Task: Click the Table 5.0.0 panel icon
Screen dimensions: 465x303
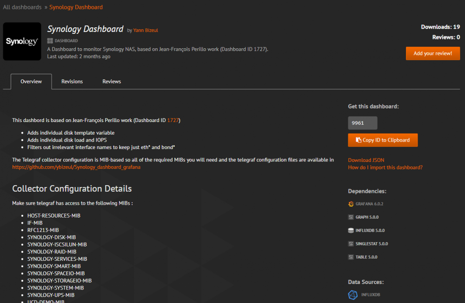Action: (351, 257)
